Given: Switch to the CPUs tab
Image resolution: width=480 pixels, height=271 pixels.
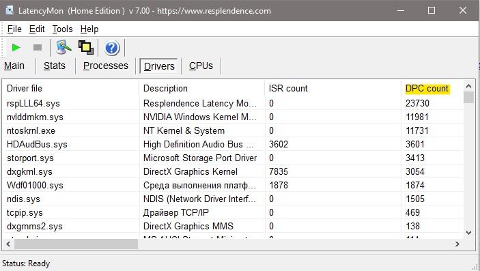Looking at the screenshot, I should (x=201, y=66).
